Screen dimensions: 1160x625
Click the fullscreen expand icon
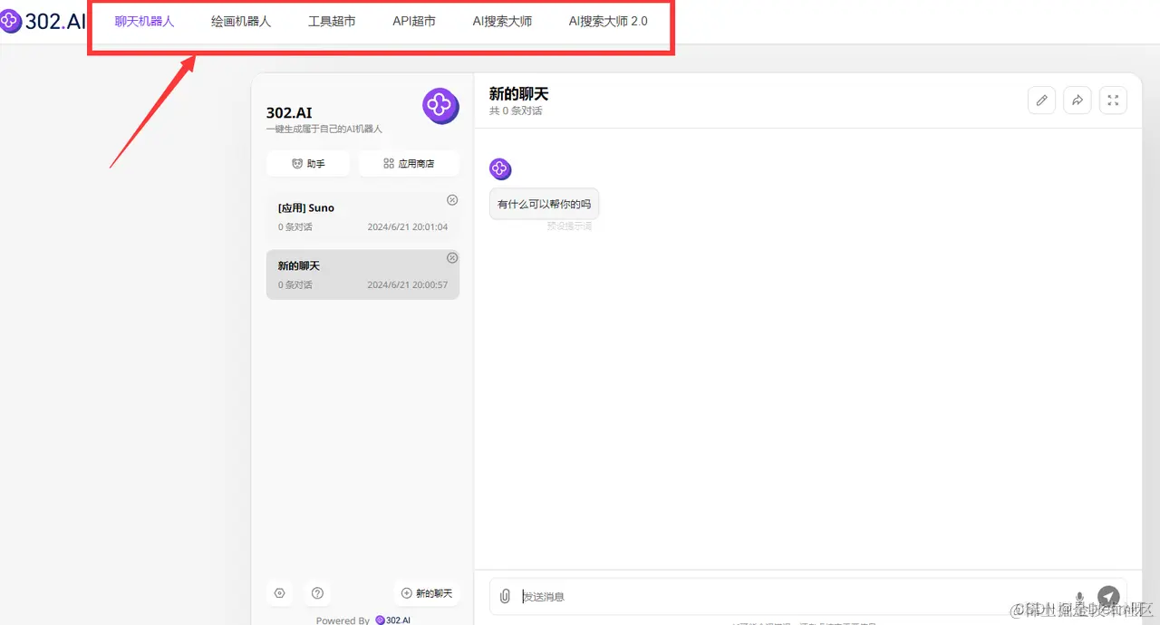[1113, 100]
